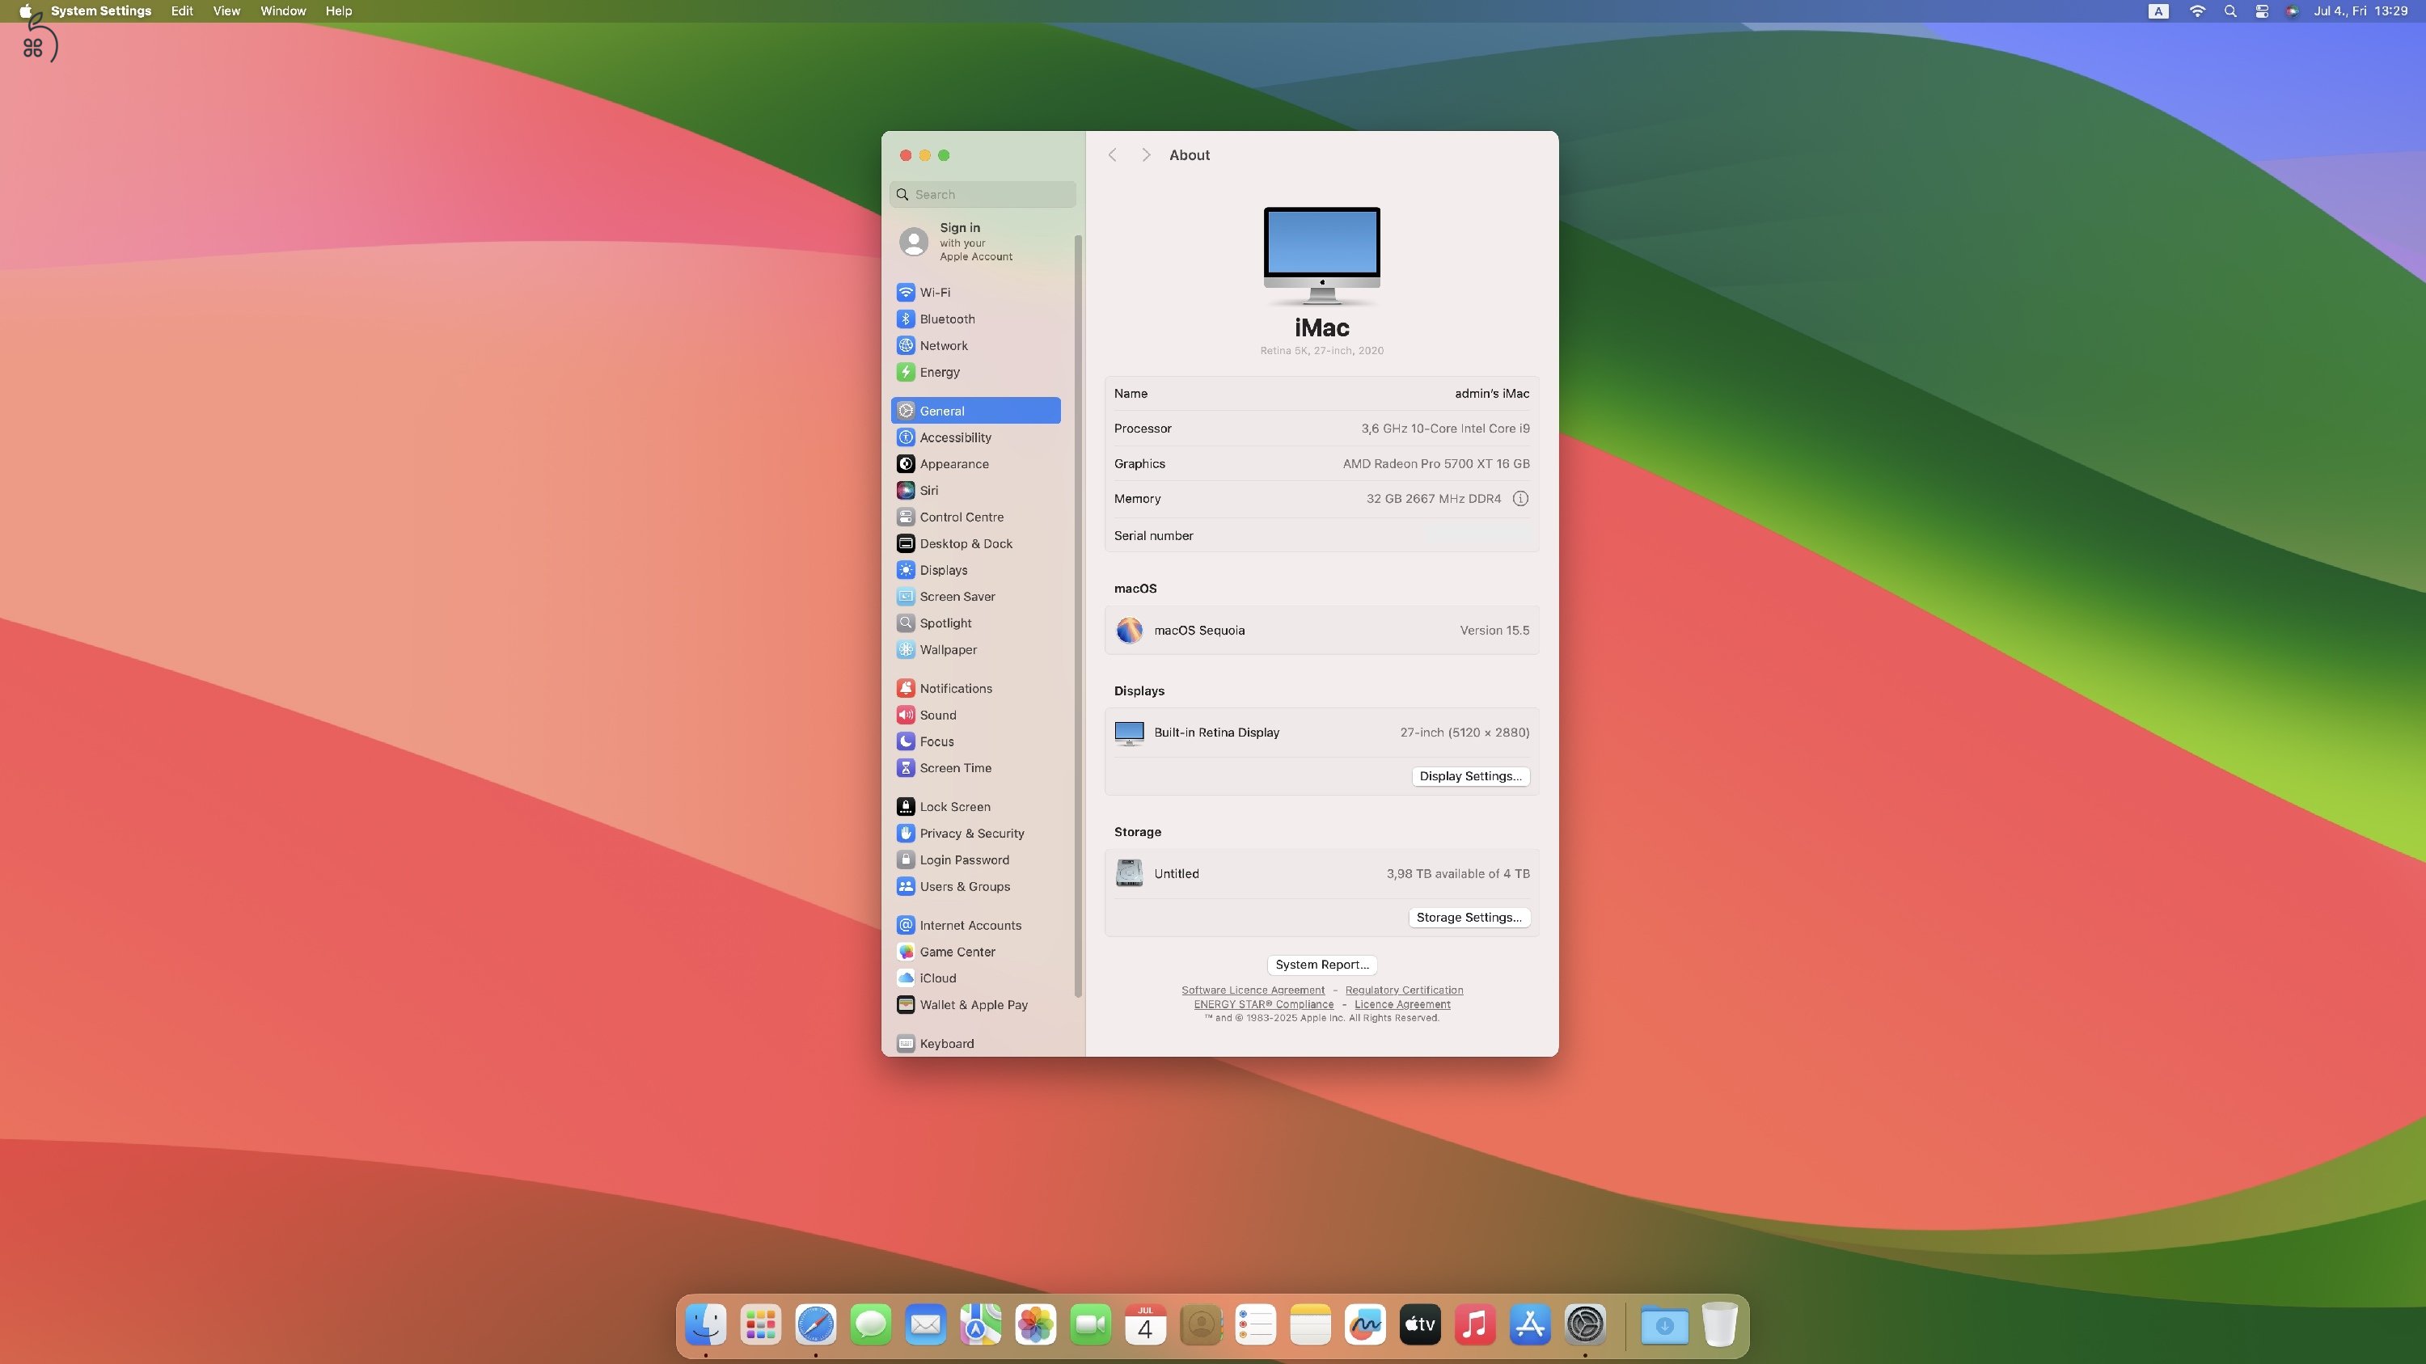Open Wallet & Apple Pay settings
The width and height of the screenshot is (2426, 1364).
[x=974, y=1004]
